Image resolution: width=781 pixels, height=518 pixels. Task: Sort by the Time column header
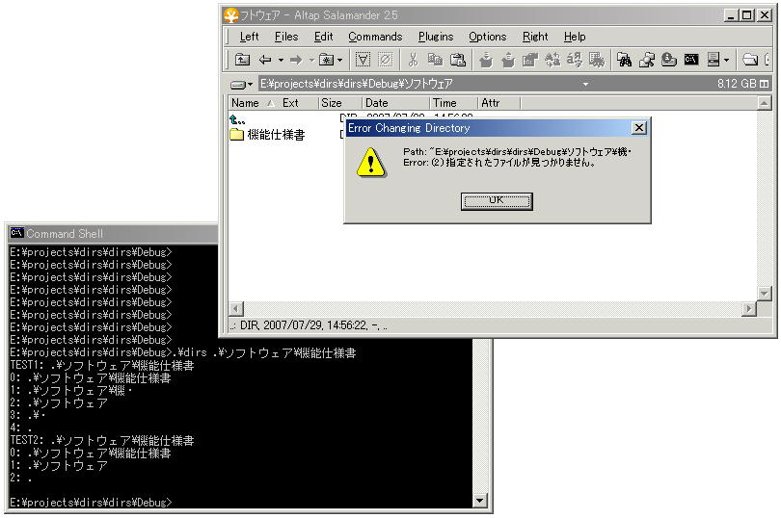(x=453, y=103)
